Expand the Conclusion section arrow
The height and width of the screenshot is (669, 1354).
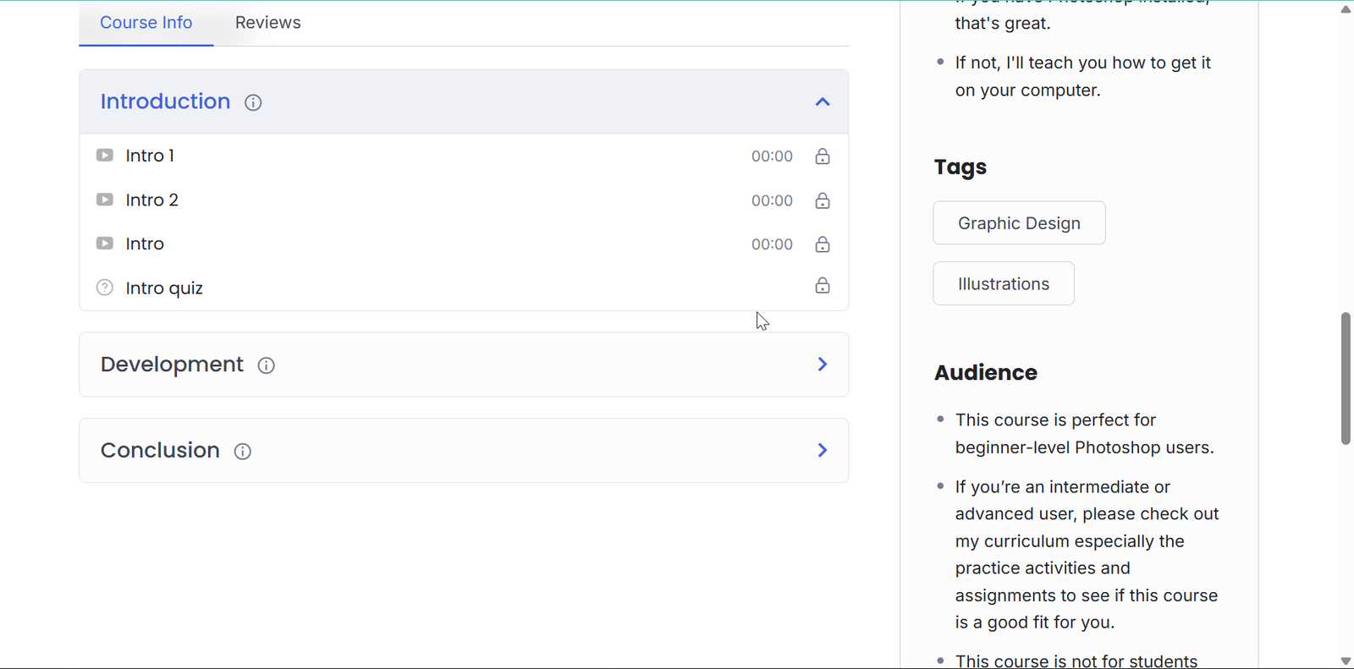tap(823, 450)
